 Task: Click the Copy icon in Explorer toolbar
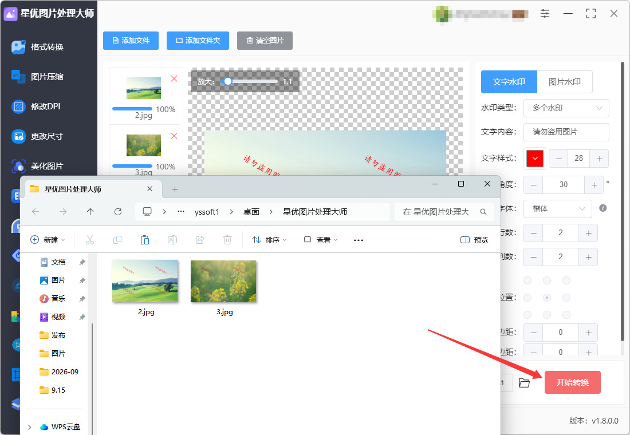[117, 240]
